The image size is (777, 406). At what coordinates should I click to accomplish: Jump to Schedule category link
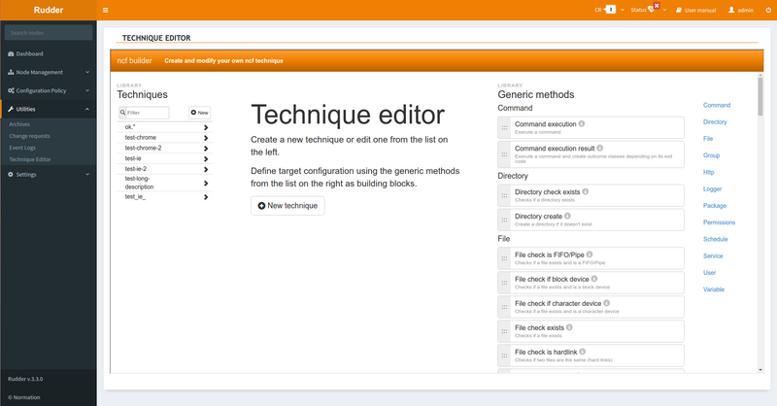click(715, 240)
